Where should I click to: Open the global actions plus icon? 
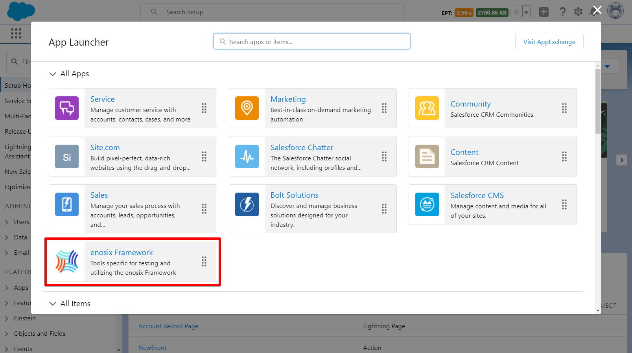[544, 12]
